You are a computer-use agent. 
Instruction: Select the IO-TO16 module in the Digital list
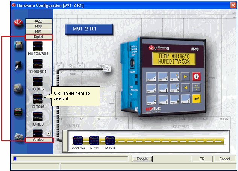tap(38, 99)
